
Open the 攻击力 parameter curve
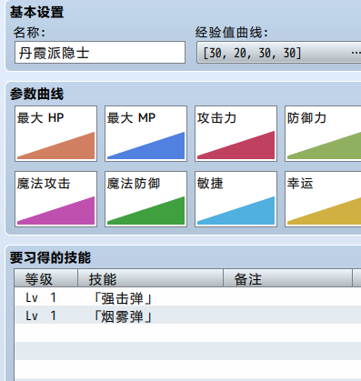[236, 134]
